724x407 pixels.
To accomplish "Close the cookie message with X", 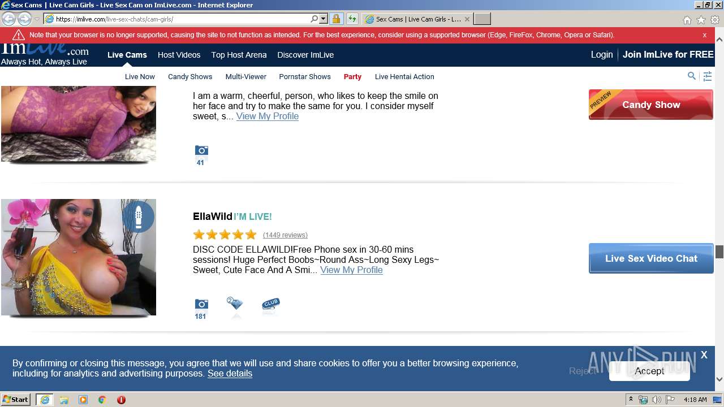I will [x=704, y=355].
